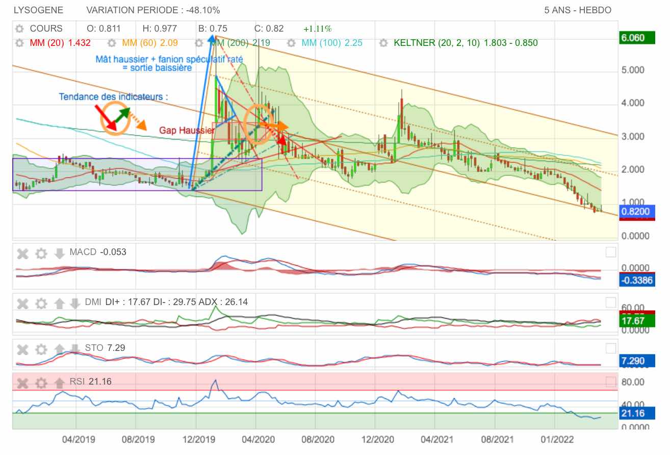This screenshot has width=670, height=455.
Task: Open settings gear for MM (100) average
Action: click(291, 43)
